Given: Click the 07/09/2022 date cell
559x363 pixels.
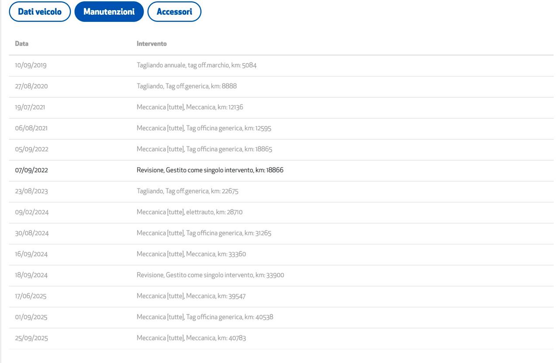Looking at the screenshot, I should [31, 170].
